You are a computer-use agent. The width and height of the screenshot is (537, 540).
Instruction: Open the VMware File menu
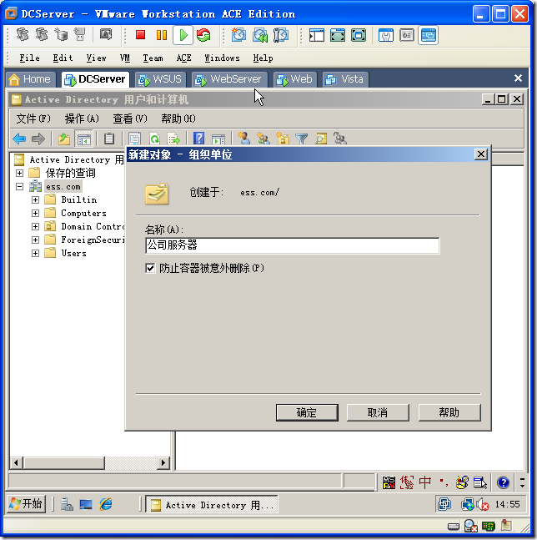(x=29, y=58)
